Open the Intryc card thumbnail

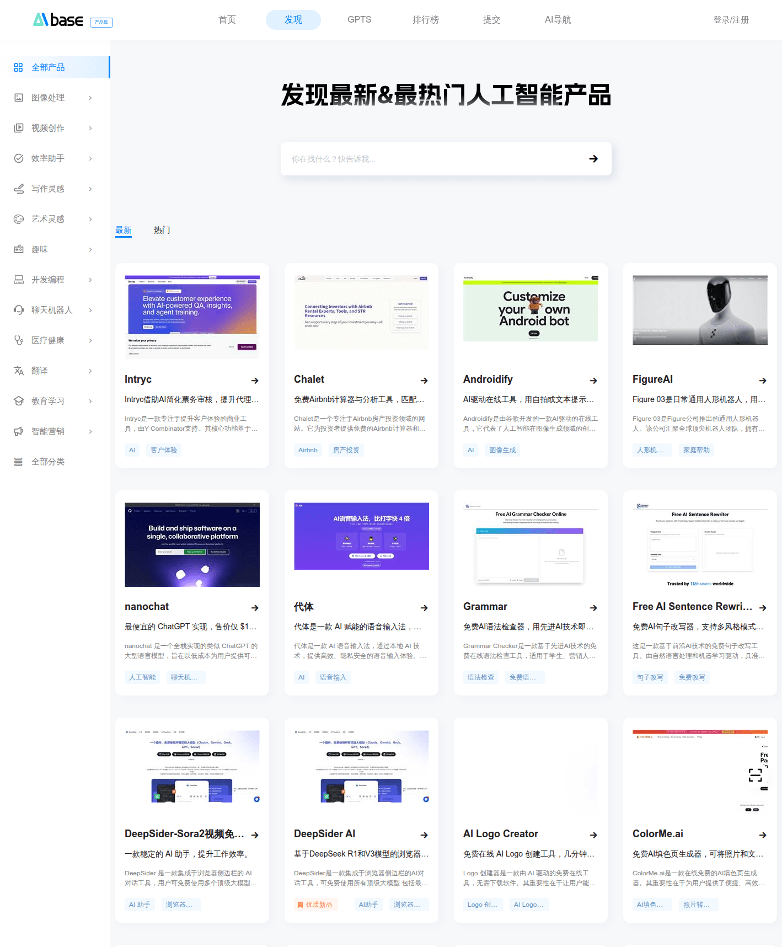pos(192,317)
